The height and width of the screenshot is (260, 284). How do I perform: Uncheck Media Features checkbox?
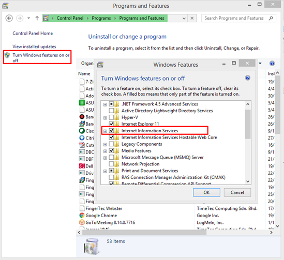pos(111,150)
